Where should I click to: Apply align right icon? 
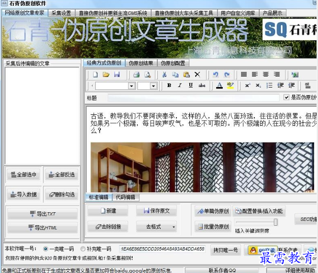(x=276, y=74)
